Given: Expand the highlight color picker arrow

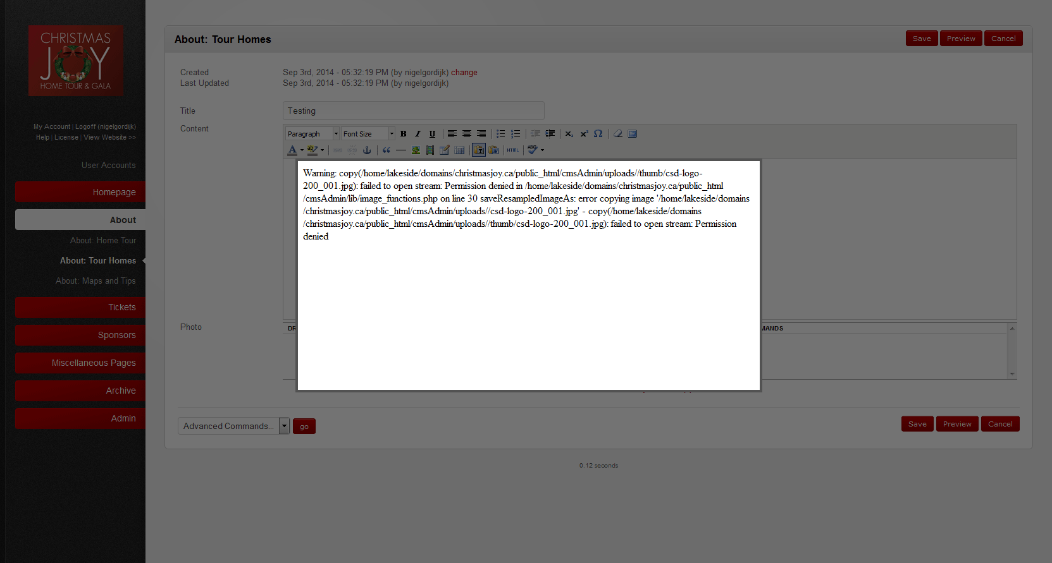Looking at the screenshot, I should click(x=322, y=150).
